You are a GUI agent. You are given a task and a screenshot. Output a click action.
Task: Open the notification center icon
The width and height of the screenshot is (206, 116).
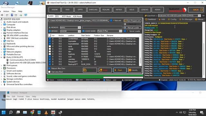201,112
